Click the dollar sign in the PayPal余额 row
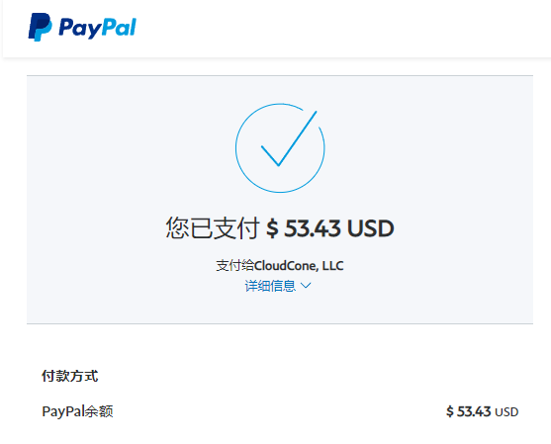 [x=450, y=411]
